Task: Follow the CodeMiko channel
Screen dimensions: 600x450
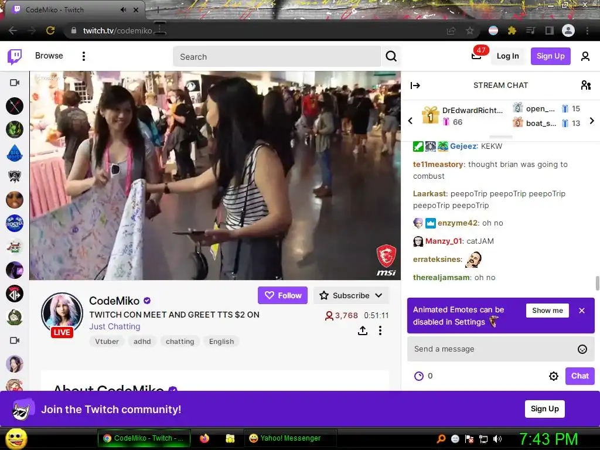Action: click(x=282, y=295)
